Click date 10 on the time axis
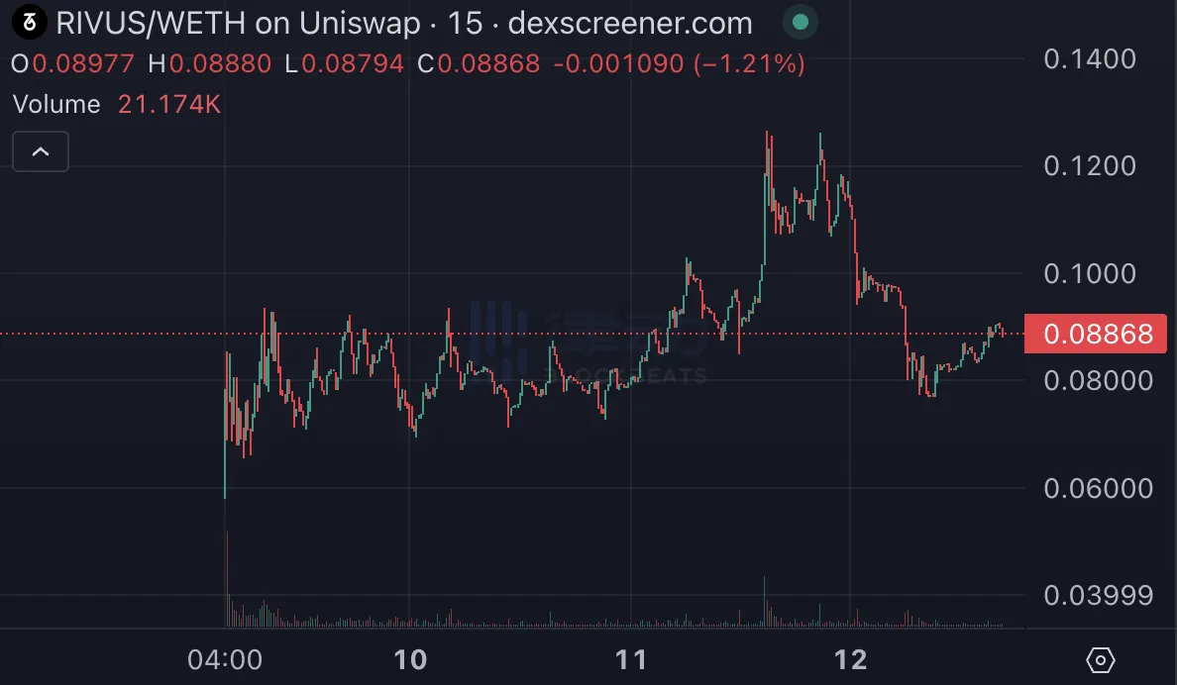 410,659
